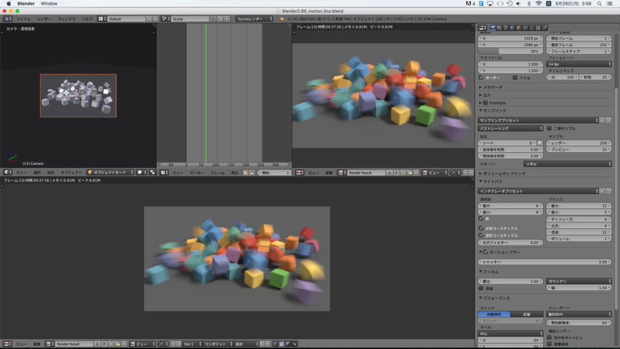Select 定値 (Fixed) threads button
This screenshot has height=349, width=620.
tap(527, 314)
